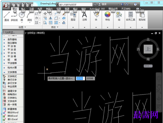The width and height of the screenshot is (163, 123).
Task: Expand the 钢筋 menu group
Action: click(x=4, y=60)
